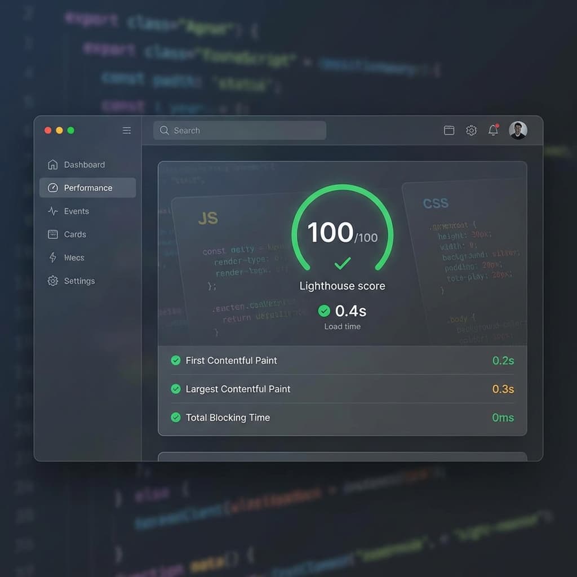Toggle the Total Blocking Time checkmark
The image size is (577, 577).
[175, 418]
